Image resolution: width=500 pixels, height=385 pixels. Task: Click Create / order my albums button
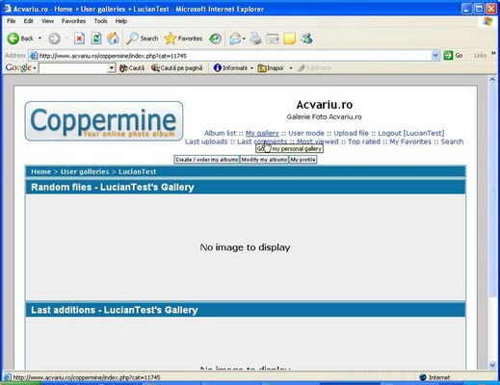(x=207, y=160)
